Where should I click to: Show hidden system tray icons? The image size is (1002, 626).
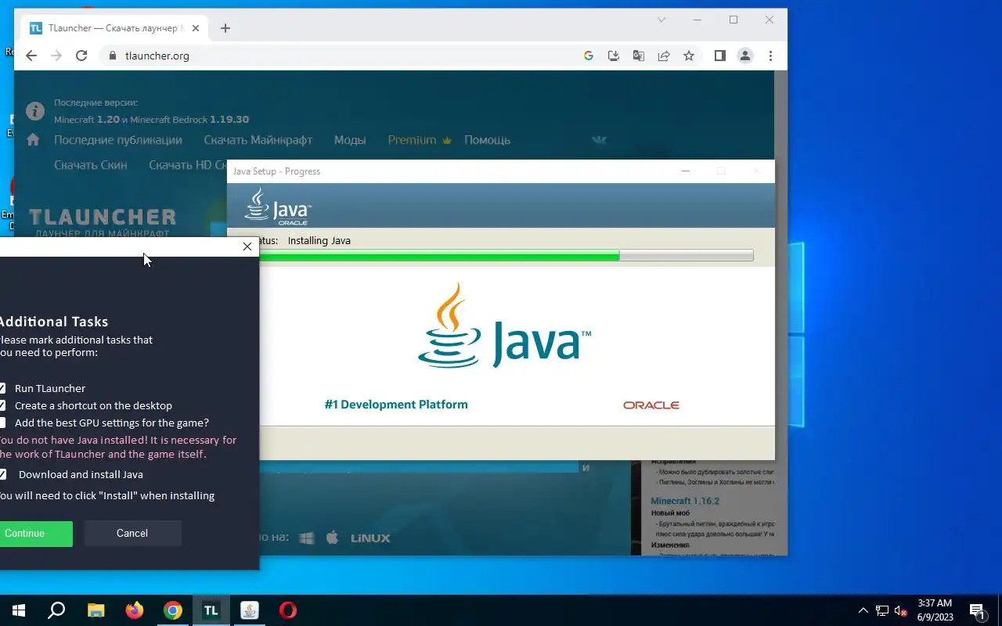coord(863,610)
